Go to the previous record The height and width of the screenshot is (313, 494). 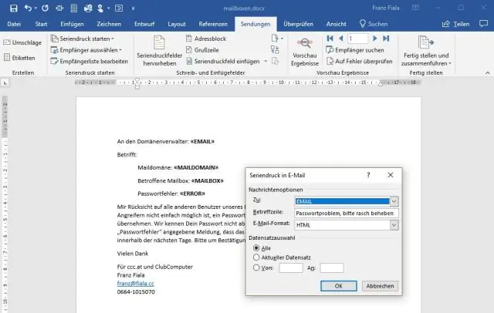tap(341, 39)
